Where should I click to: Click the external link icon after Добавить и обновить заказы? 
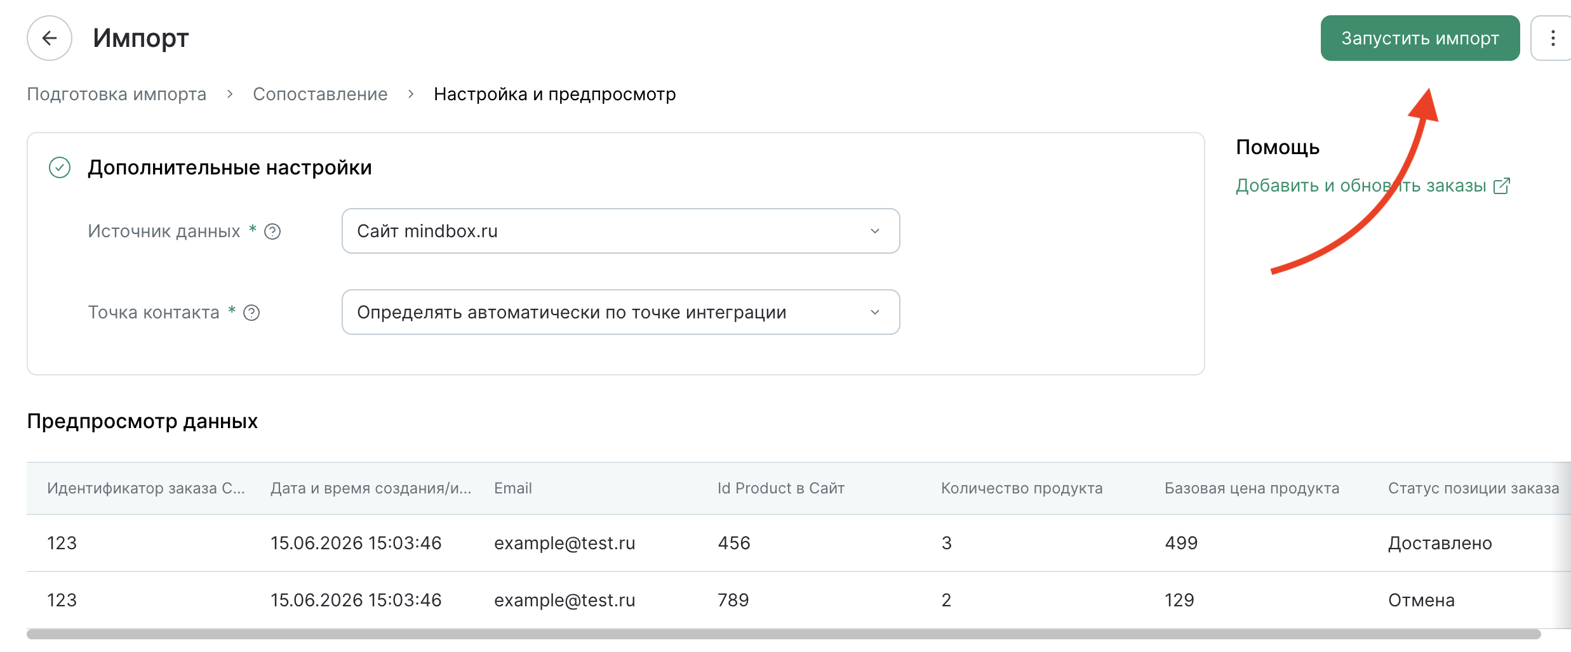pos(1501,186)
